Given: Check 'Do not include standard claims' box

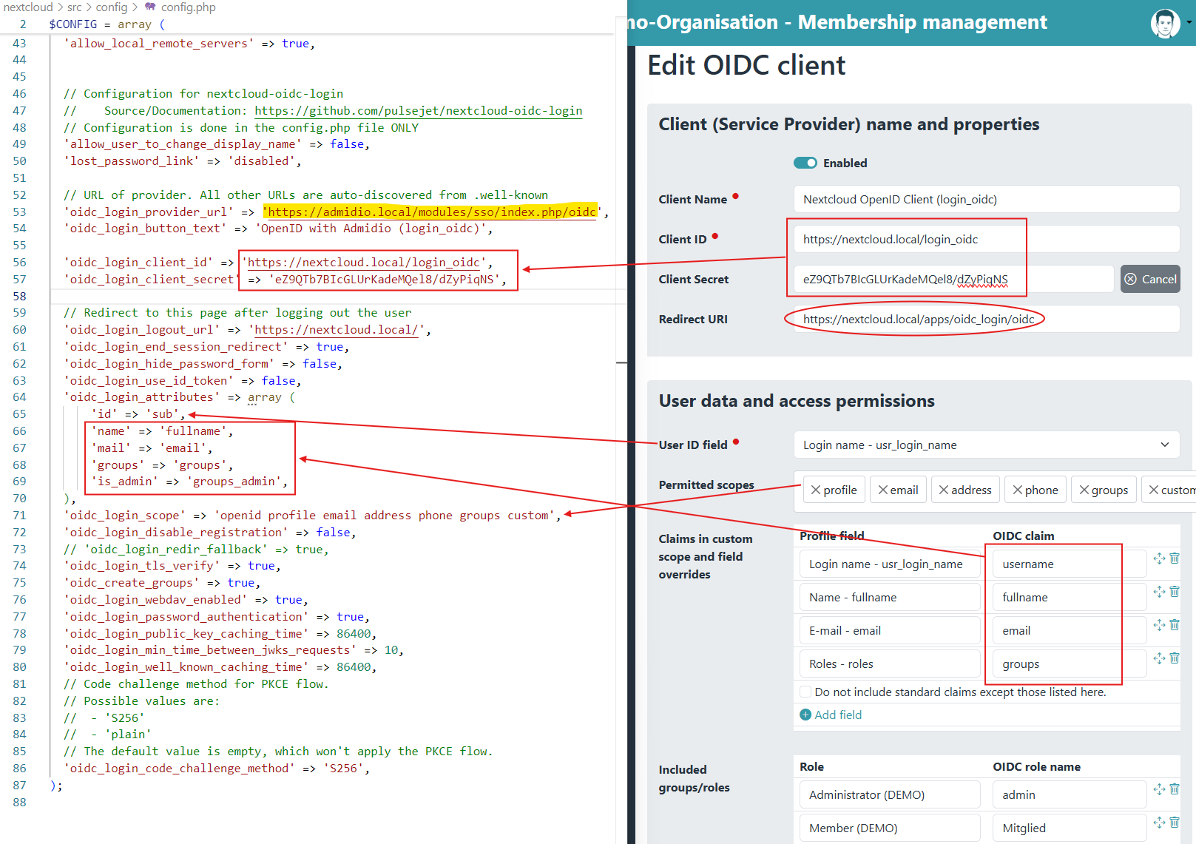Looking at the screenshot, I should pyautogui.click(x=805, y=692).
